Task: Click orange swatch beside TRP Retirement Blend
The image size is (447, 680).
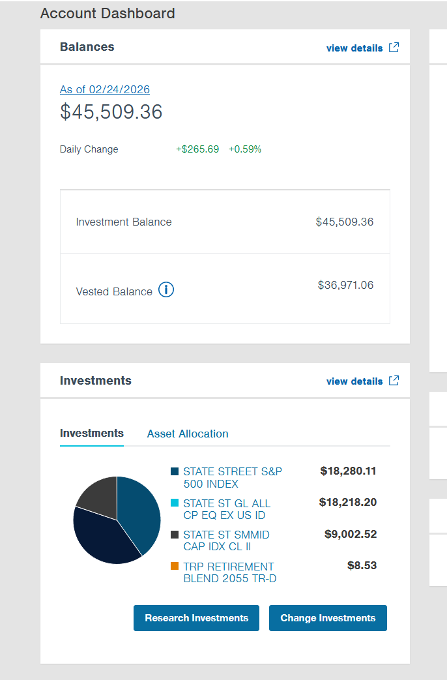Action: 175,567
